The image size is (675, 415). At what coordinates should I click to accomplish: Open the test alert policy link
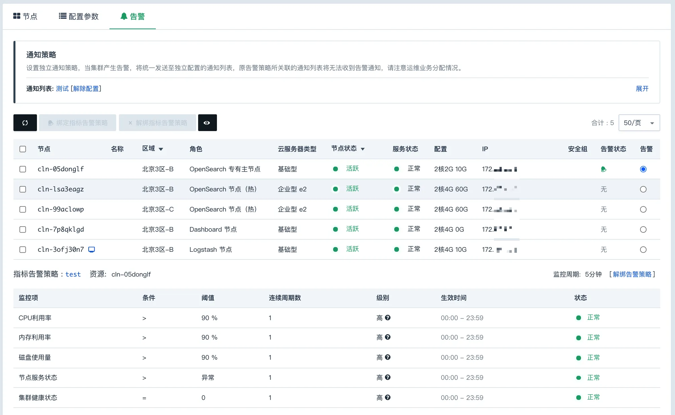(73, 274)
